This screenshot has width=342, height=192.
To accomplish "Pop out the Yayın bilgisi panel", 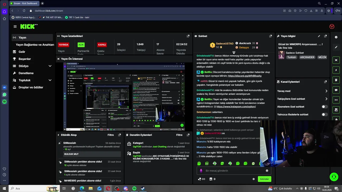I will click(x=325, y=36).
